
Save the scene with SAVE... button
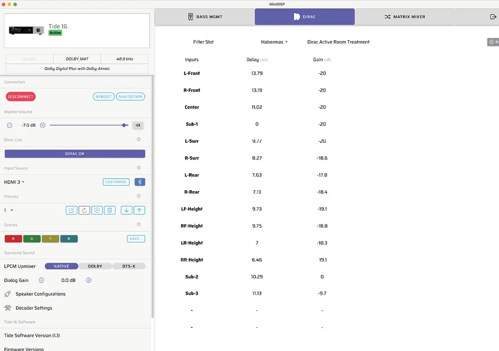(x=136, y=239)
